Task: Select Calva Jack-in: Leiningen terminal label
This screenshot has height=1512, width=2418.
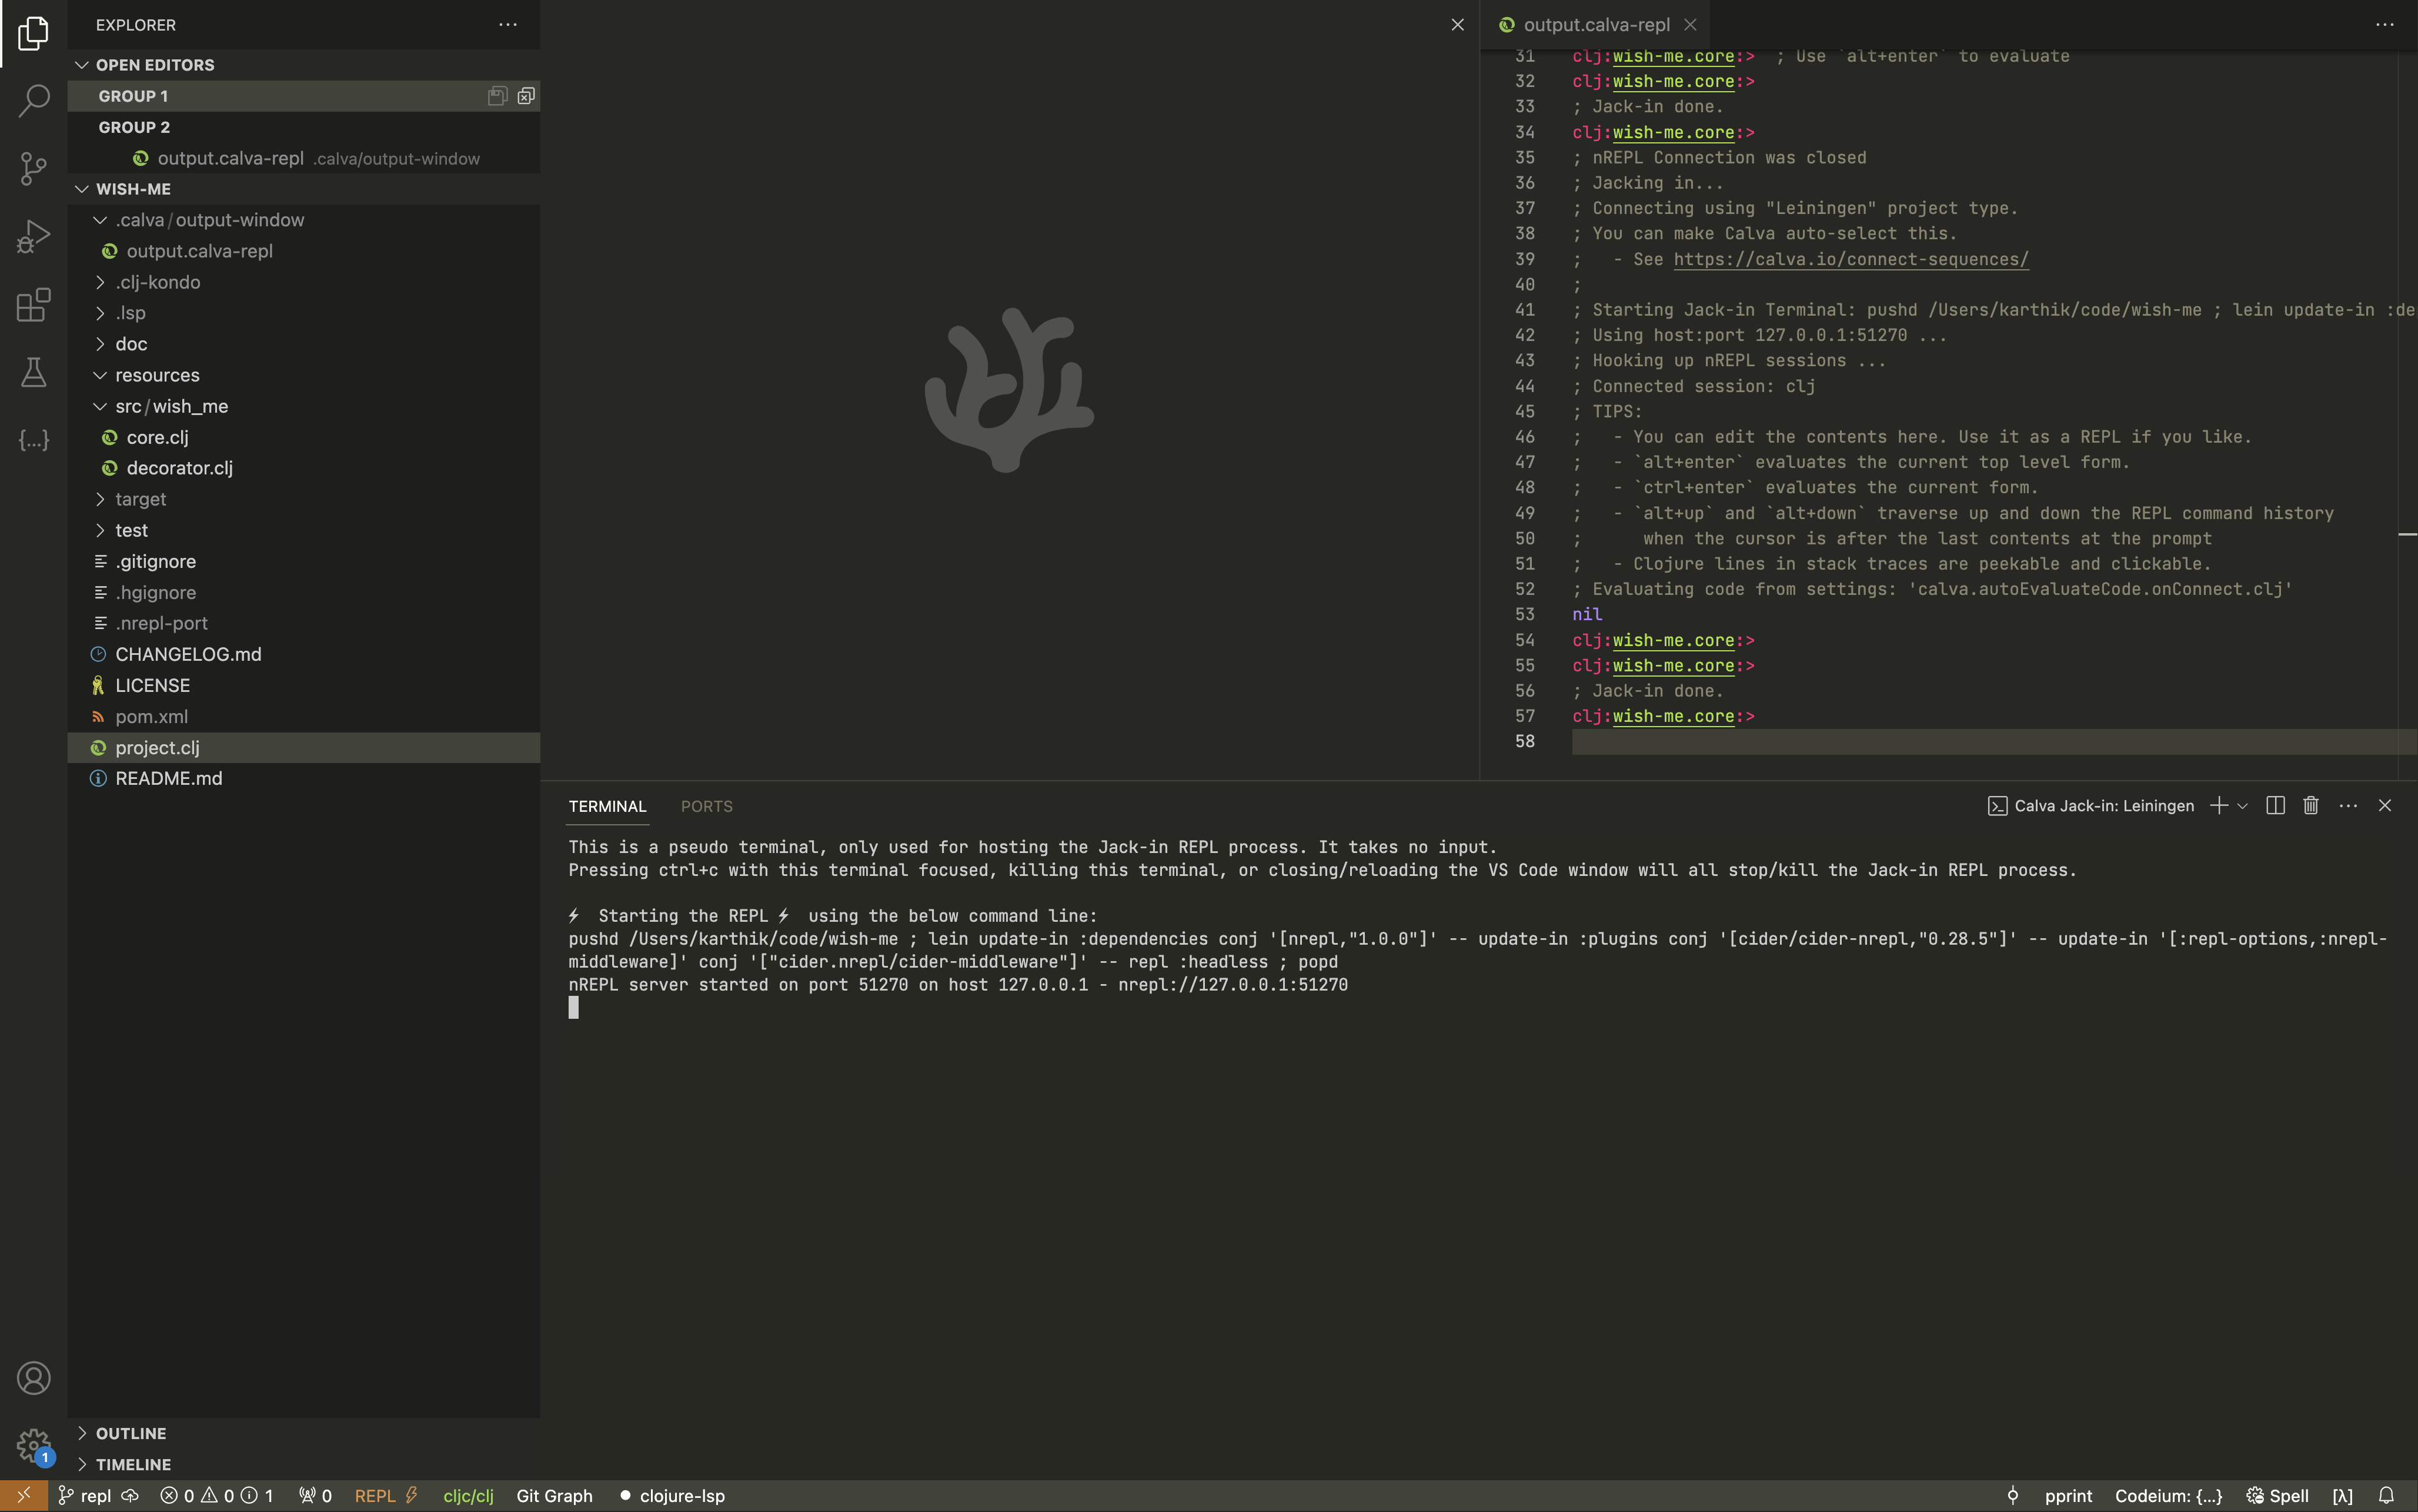Action: click(2090, 806)
